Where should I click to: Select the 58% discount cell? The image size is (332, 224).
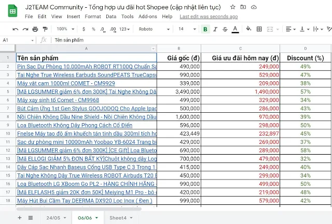pyautogui.click(x=306, y=151)
